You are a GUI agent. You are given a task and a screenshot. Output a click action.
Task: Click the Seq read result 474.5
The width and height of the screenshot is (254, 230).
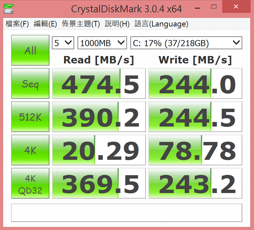click(x=99, y=83)
